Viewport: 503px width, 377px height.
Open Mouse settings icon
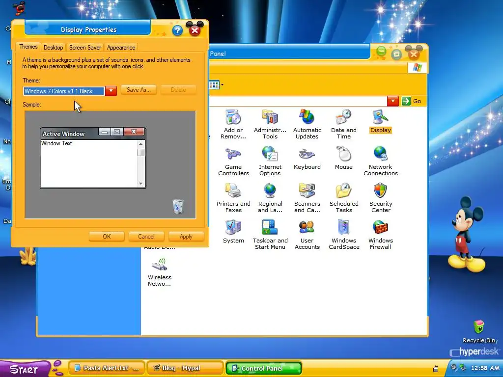click(343, 158)
